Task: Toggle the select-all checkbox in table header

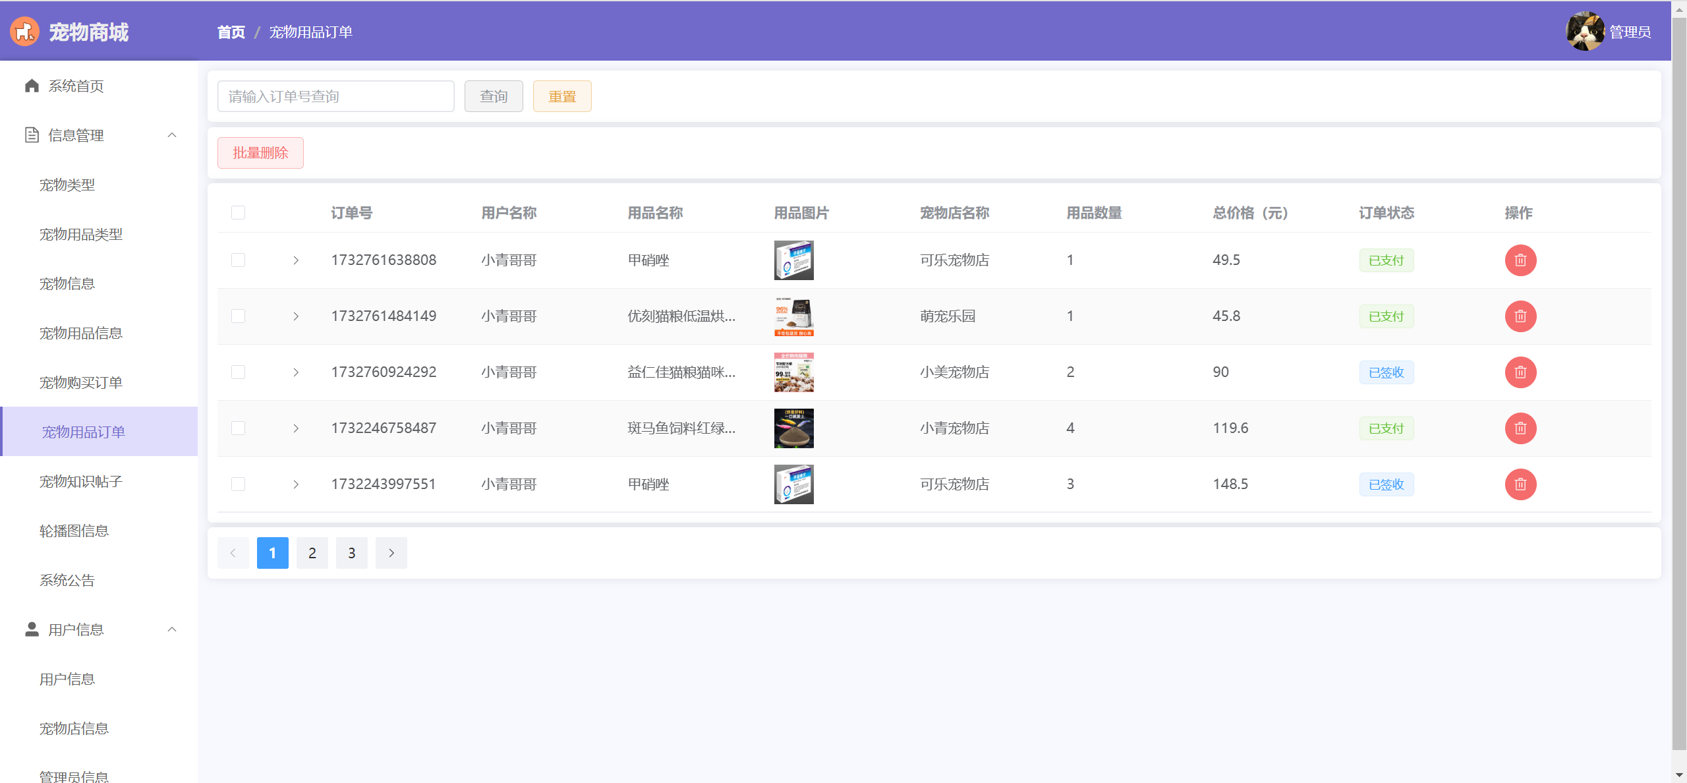Action: tap(238, 212)
